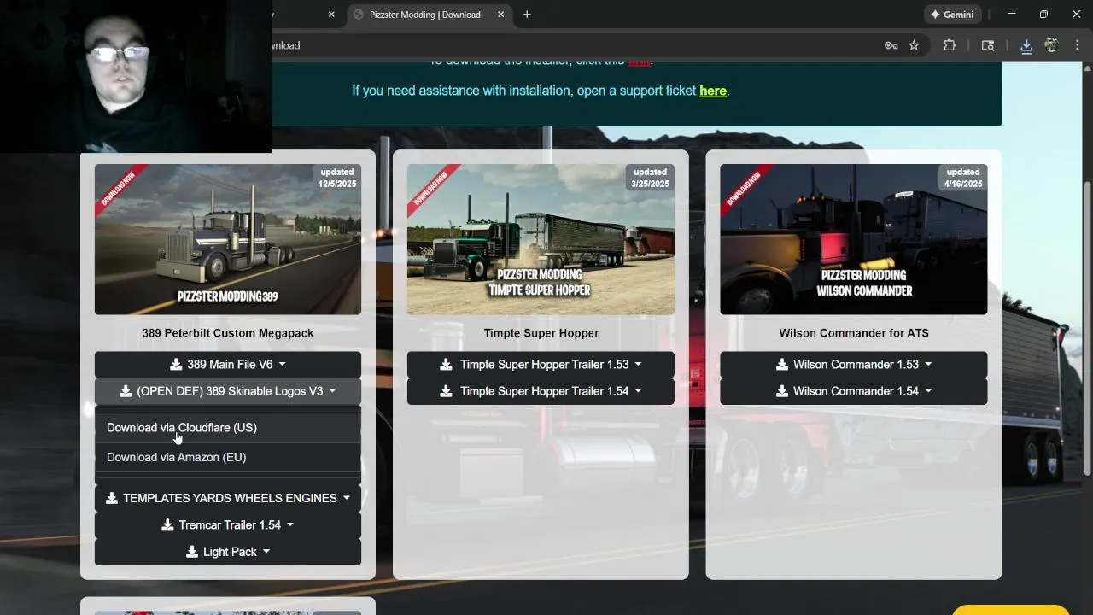The height and width of the screenshot is (615, 1093).
Task: Click the Tremcar Trailer 1.54 download icon
Action: click(167, 525)
